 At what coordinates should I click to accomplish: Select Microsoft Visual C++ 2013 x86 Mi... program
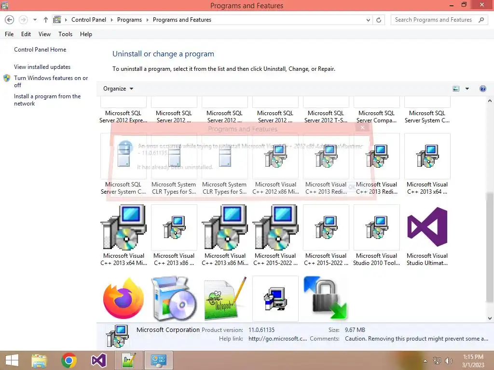coord(225,235)
